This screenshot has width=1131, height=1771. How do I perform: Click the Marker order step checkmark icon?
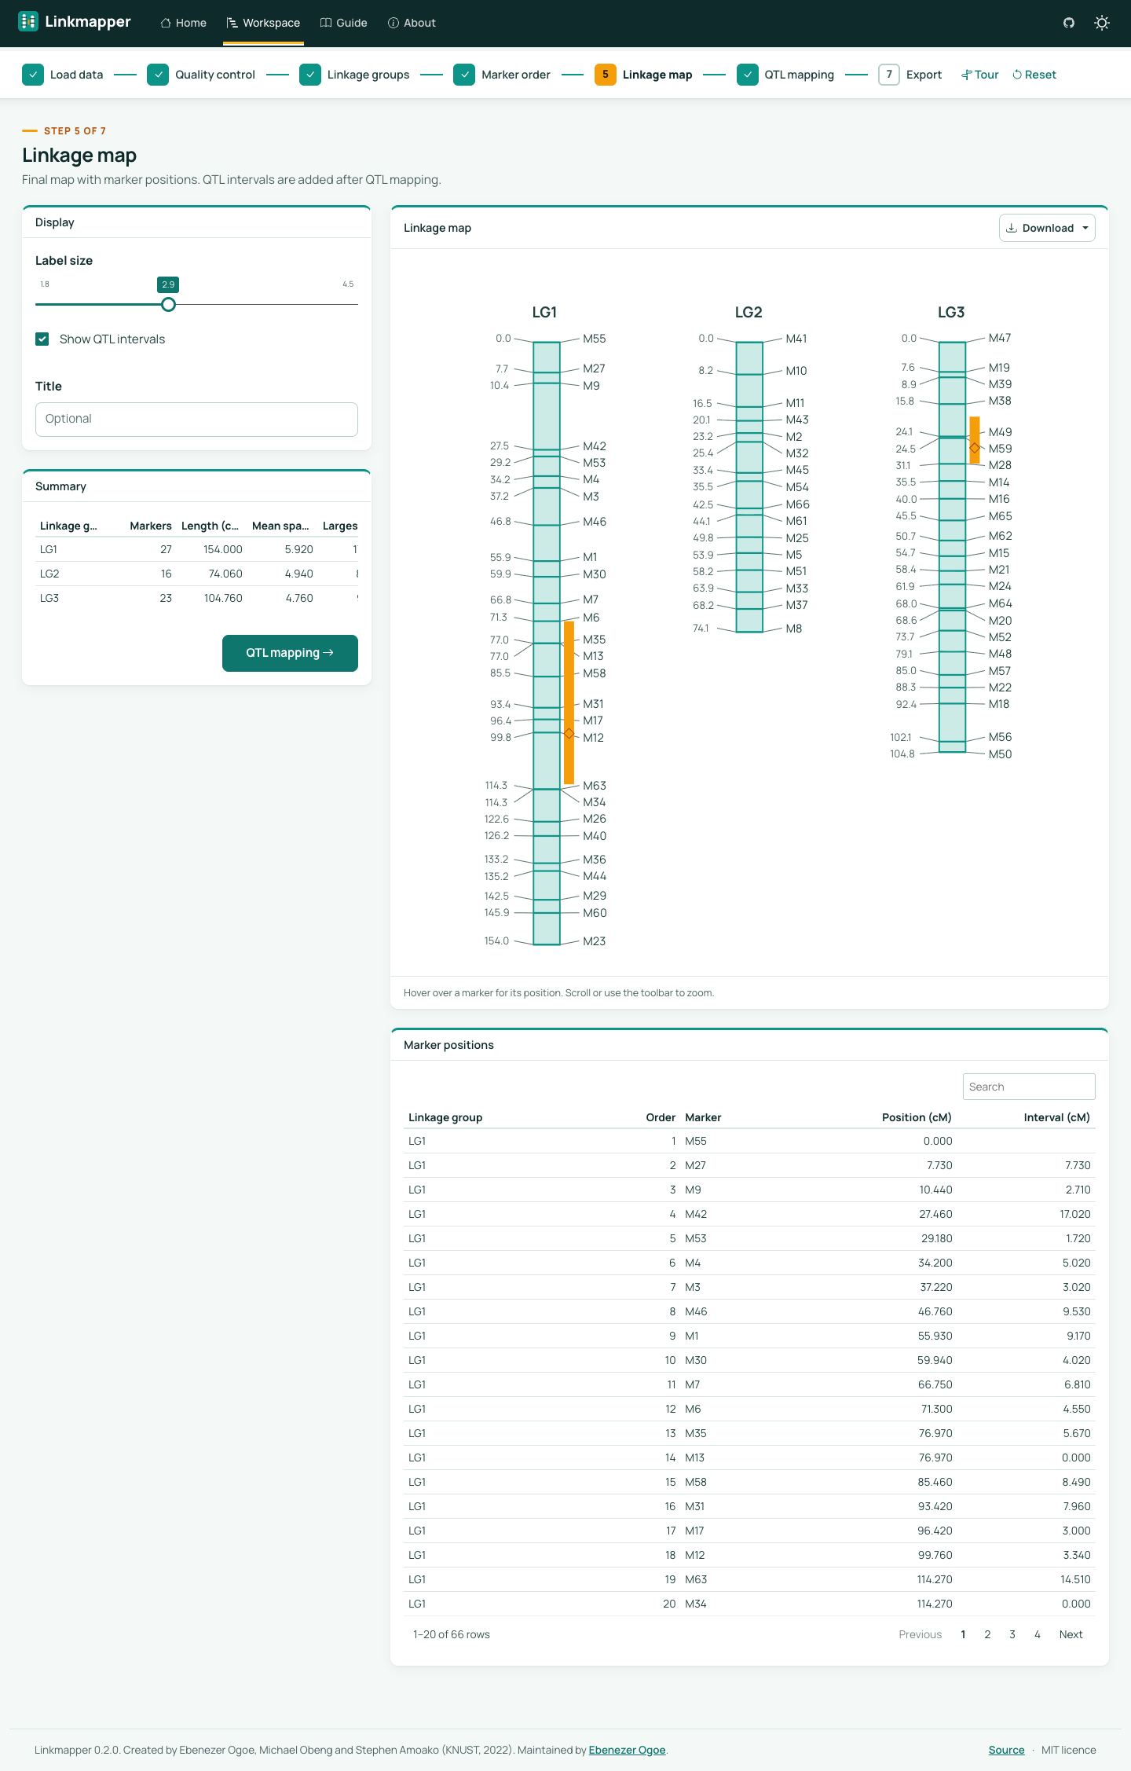(x=464, y=75)
